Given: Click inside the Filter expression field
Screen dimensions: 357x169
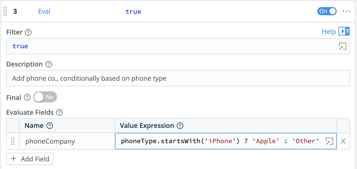Looking at the screenshot, I should point(102,46).
